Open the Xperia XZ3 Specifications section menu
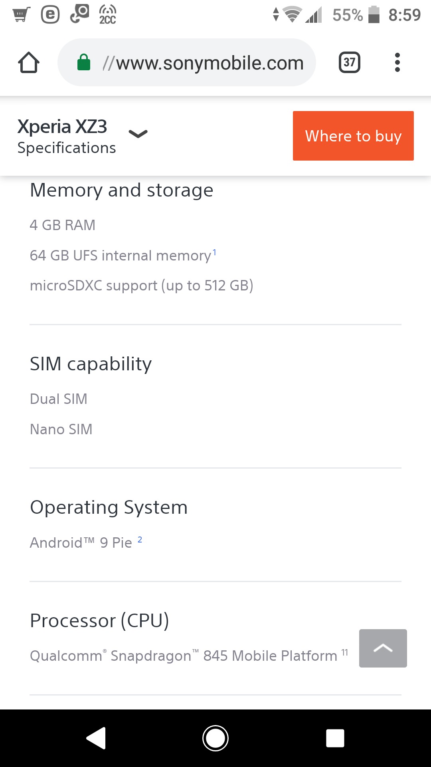Image resolution: width=431 pixels, height=767 pixels. (66, 136)
